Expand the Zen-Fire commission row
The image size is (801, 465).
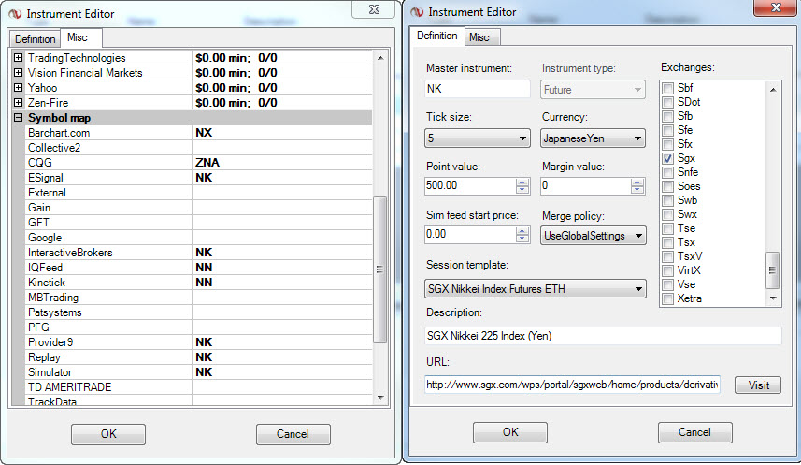coord(19,102)
